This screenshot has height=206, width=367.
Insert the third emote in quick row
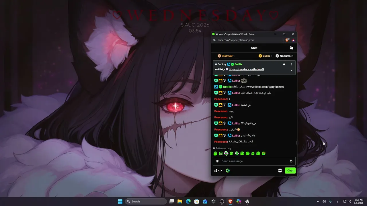(226, 154)
